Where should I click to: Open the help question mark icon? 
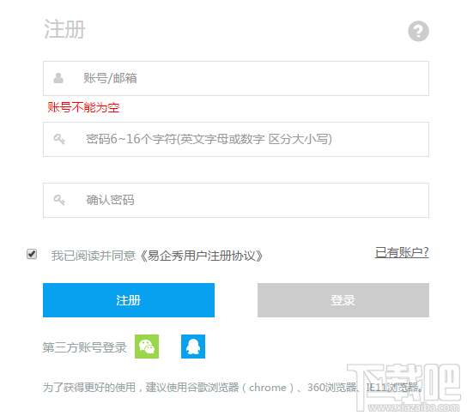[x=418, y=31]
